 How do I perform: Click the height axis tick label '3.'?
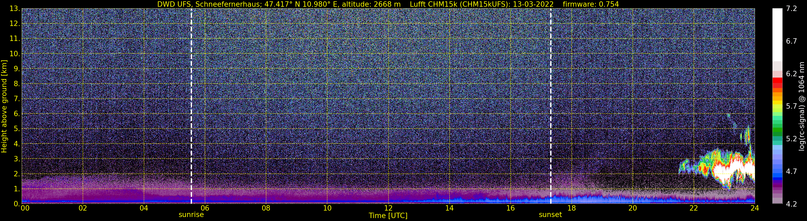pos(16,159)
